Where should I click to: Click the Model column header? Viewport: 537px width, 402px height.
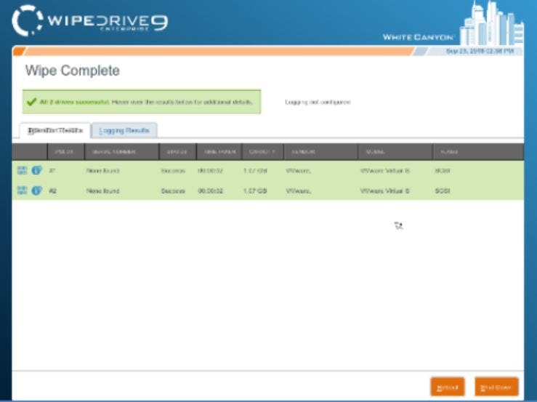395,152
